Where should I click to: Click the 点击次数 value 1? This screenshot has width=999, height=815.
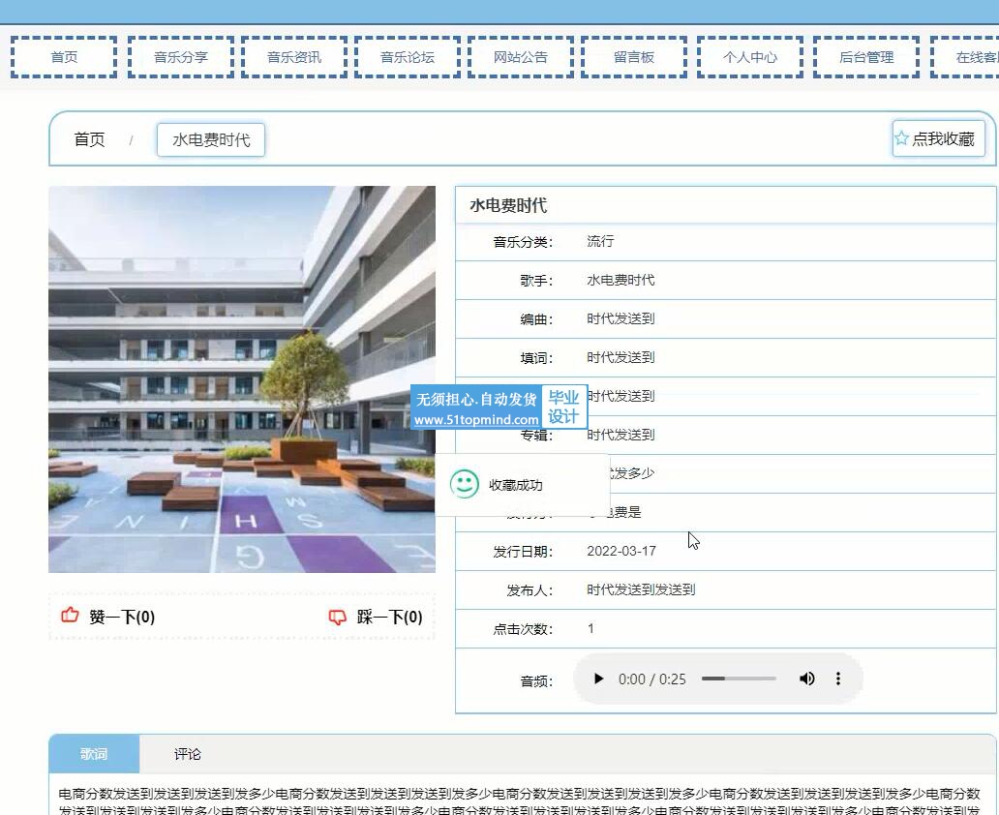(x=590, y=628)
